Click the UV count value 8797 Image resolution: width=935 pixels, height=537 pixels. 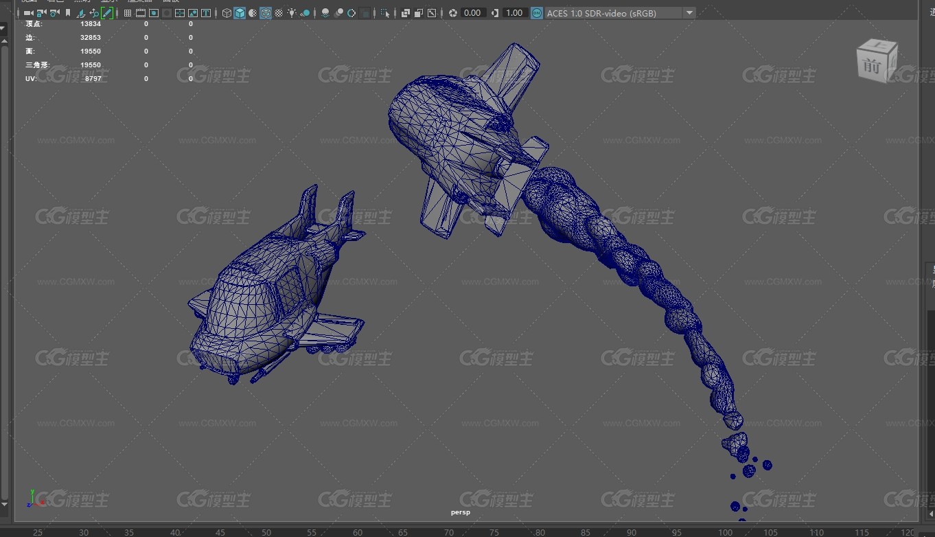pyautogui.click(x=93, y=79)
